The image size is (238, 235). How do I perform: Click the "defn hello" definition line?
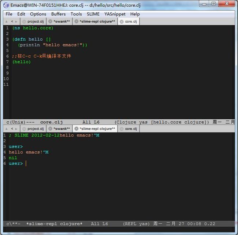(31, 39)
